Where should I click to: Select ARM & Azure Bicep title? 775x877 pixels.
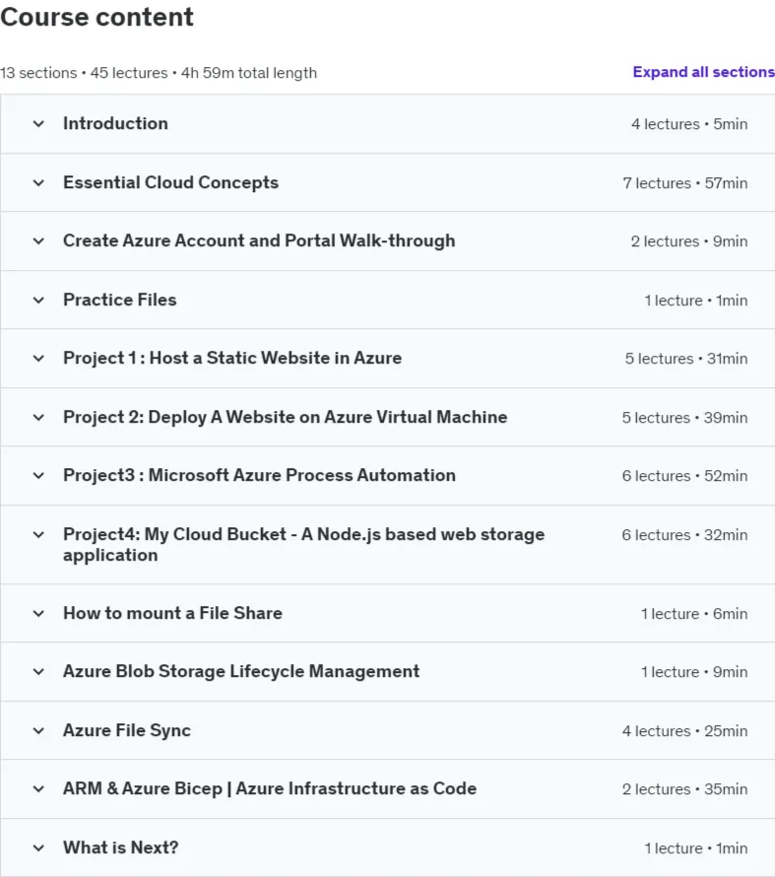pos(270,788)
